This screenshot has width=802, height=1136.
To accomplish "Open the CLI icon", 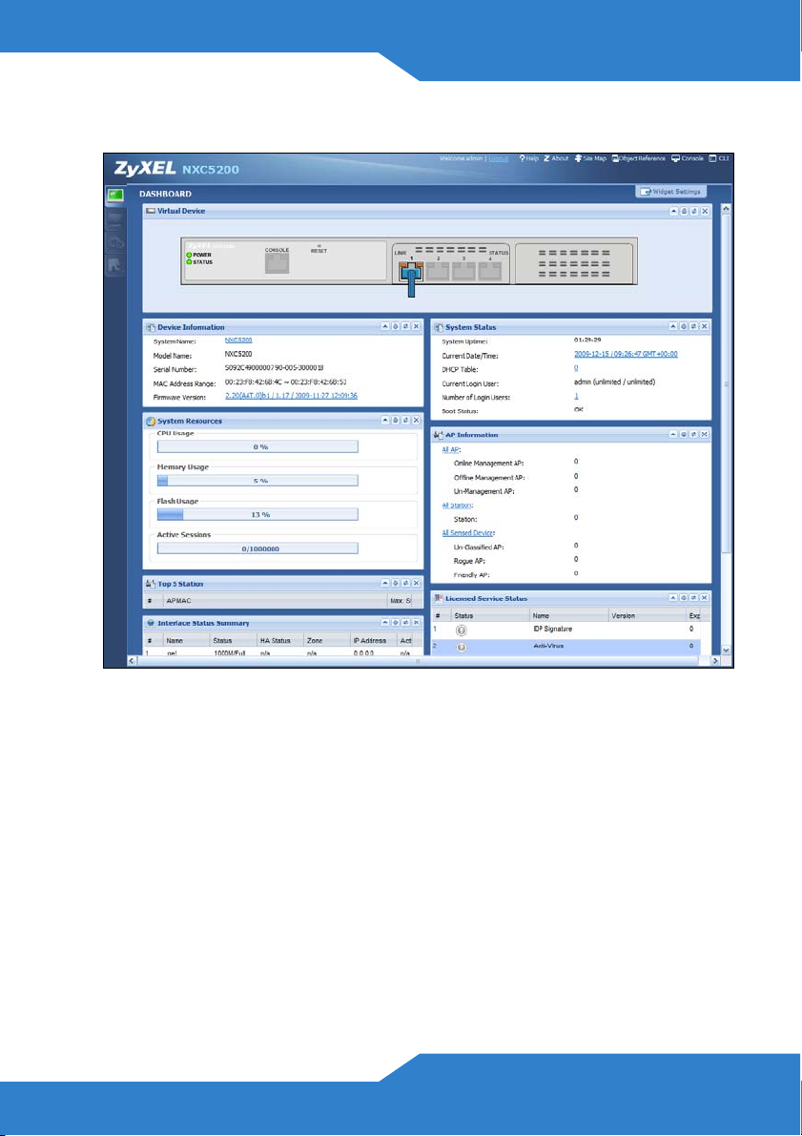I will coord(713,158).
